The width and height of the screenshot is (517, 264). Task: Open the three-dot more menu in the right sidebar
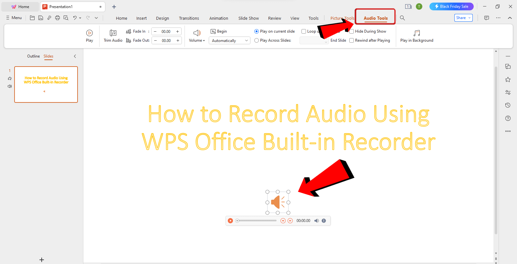(x=508, y=131)
